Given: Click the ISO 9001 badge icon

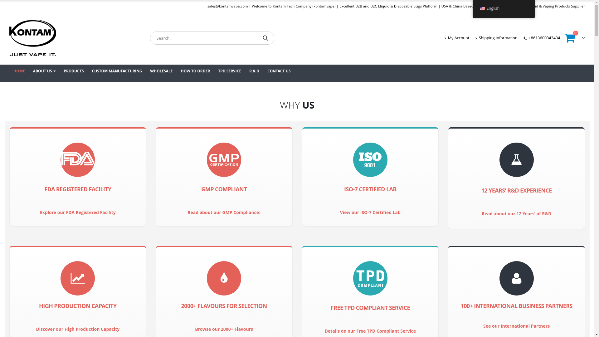Looking at the screenshot, I should [x=370, y=160].
